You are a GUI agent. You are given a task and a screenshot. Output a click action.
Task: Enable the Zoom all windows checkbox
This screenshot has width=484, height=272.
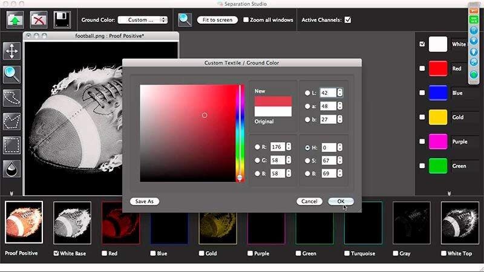pyautogui.click(x=246, y=20)
